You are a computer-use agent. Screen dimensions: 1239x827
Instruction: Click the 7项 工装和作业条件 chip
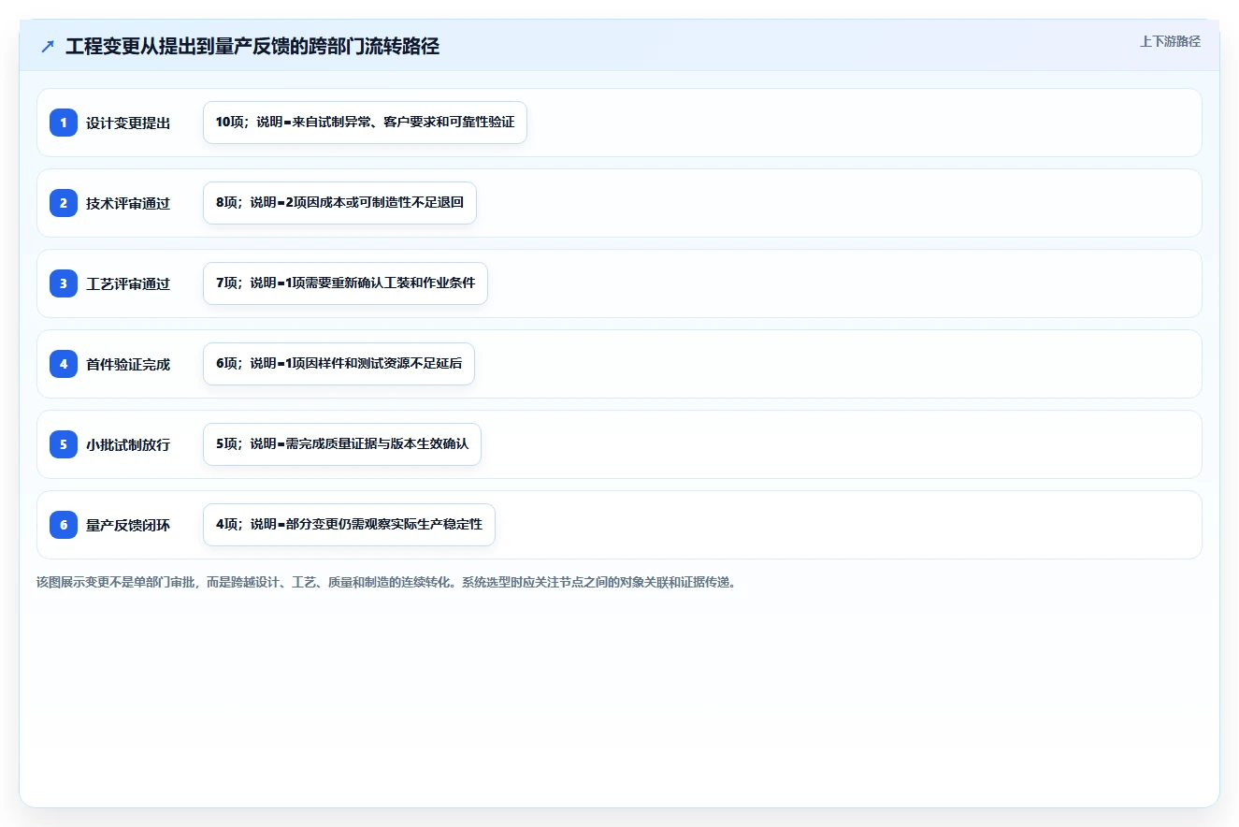click(345, 283)
